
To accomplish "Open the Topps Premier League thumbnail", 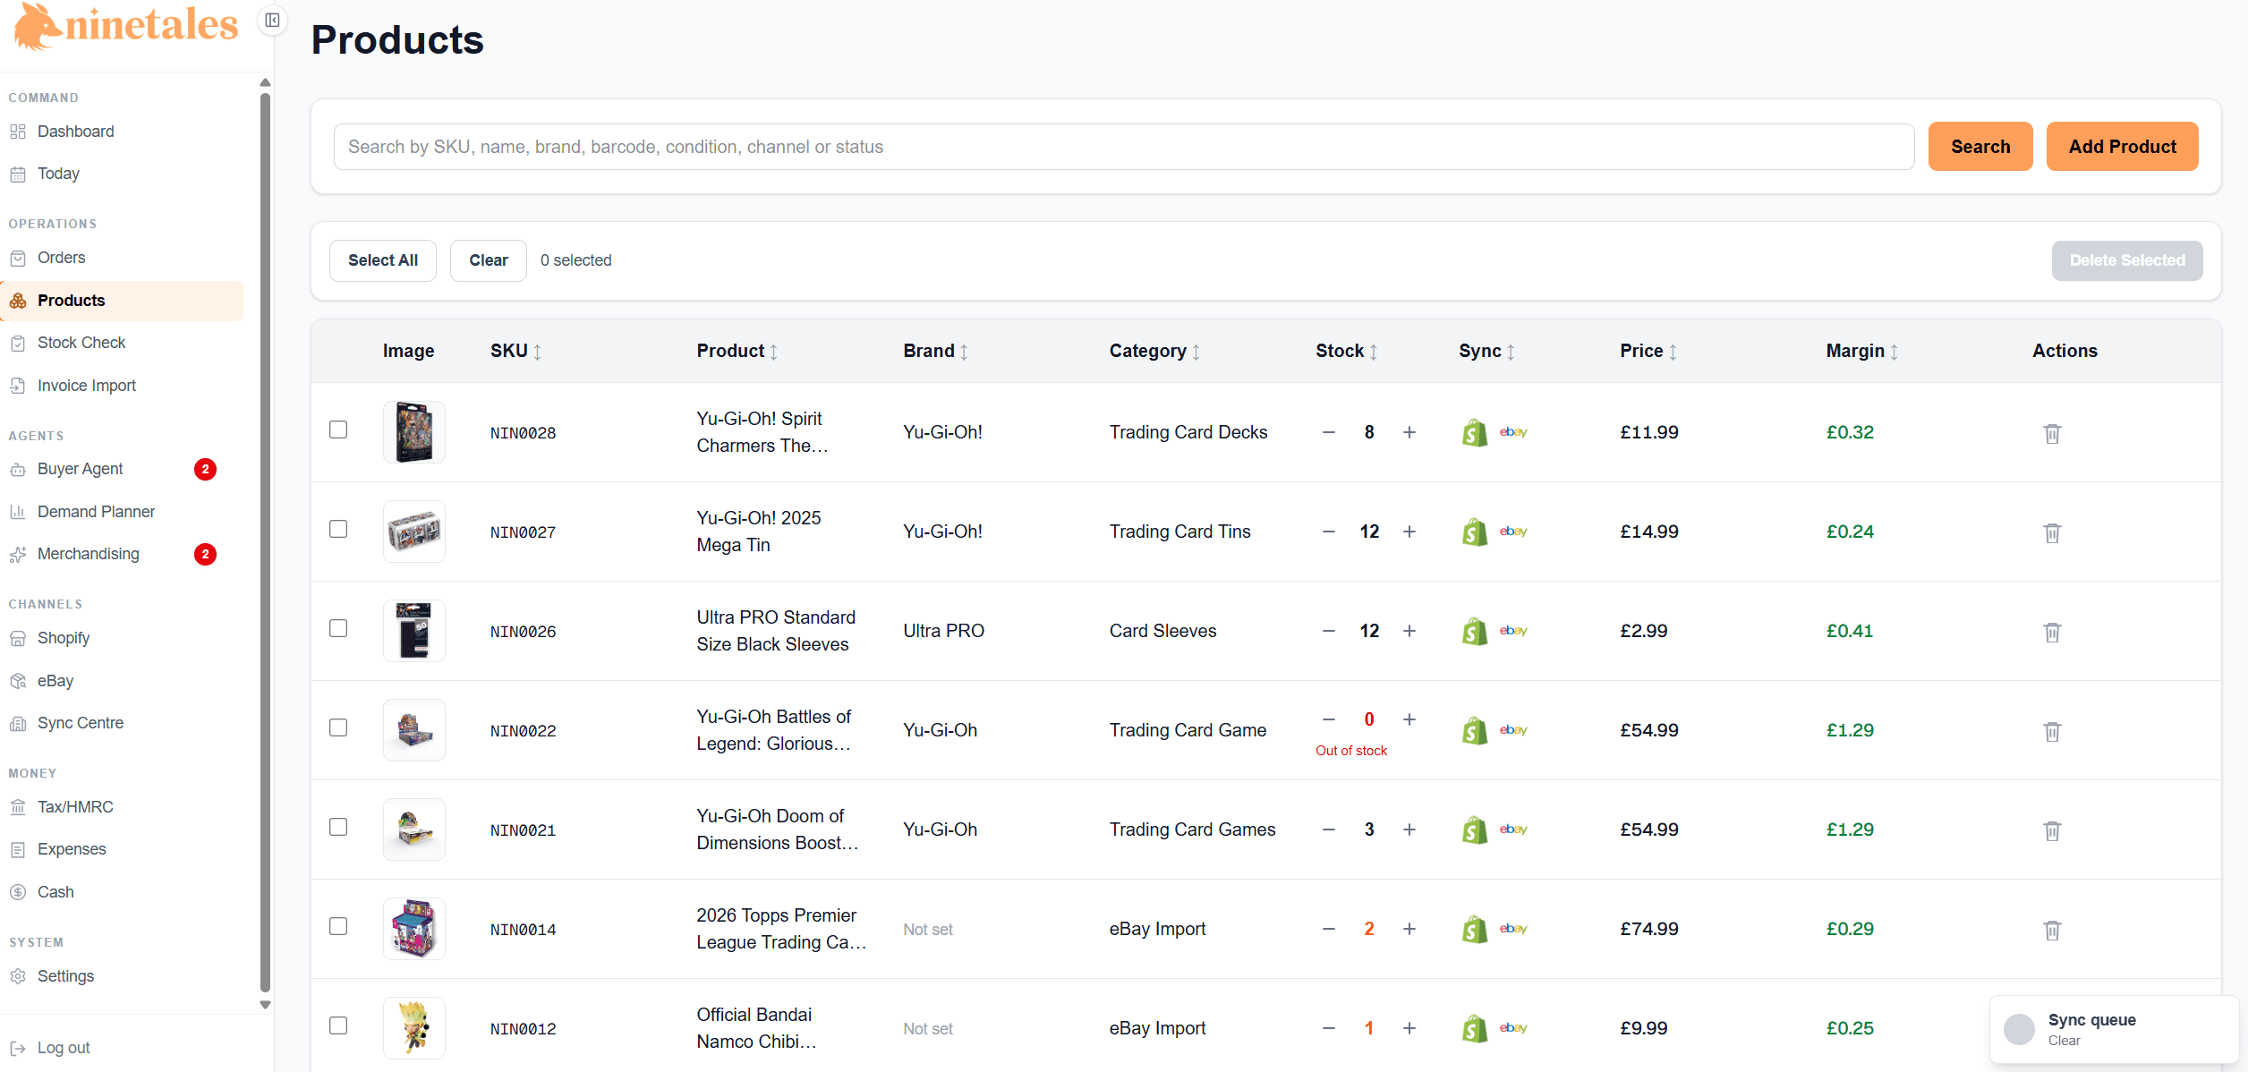I will [414, 929].
